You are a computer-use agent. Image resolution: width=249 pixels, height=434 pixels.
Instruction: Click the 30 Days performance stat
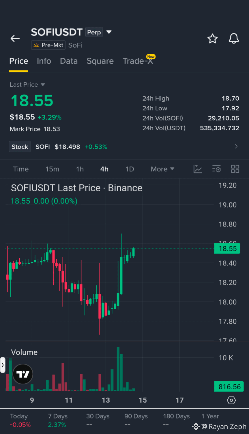pos(98,420)
